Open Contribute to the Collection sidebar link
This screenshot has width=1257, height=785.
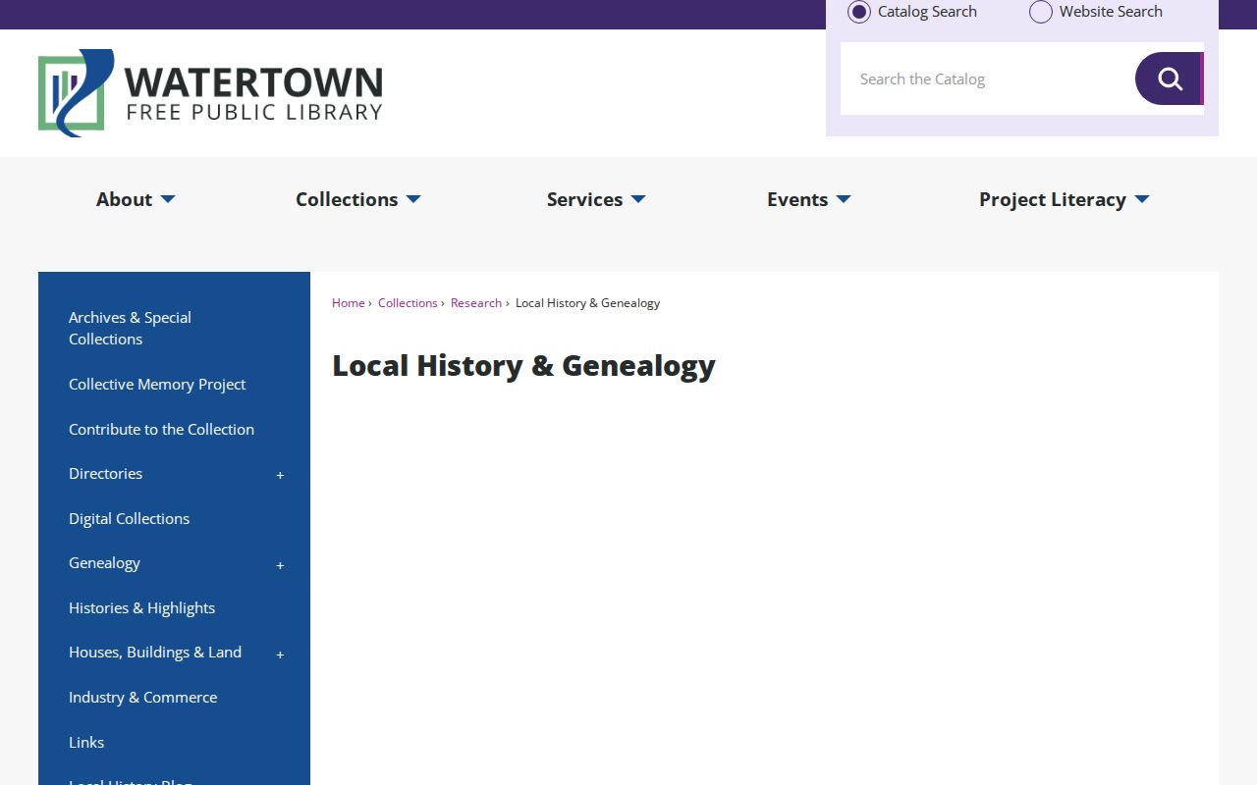click(x=161, y=429)
